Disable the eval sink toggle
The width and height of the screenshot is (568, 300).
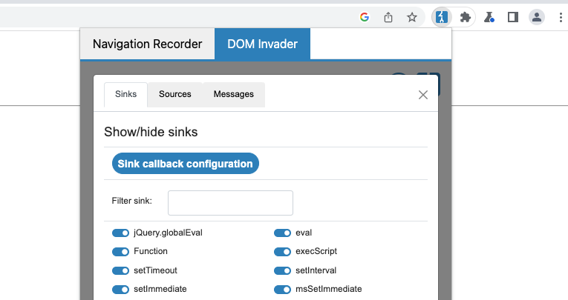[282, 233]
